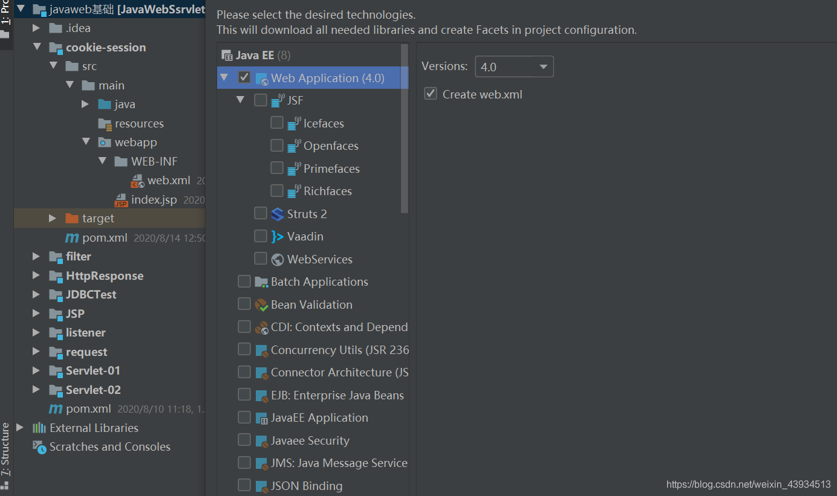Click the JavaEE Application icon
This screenshot has width=837, height=496.
(261, 418)
